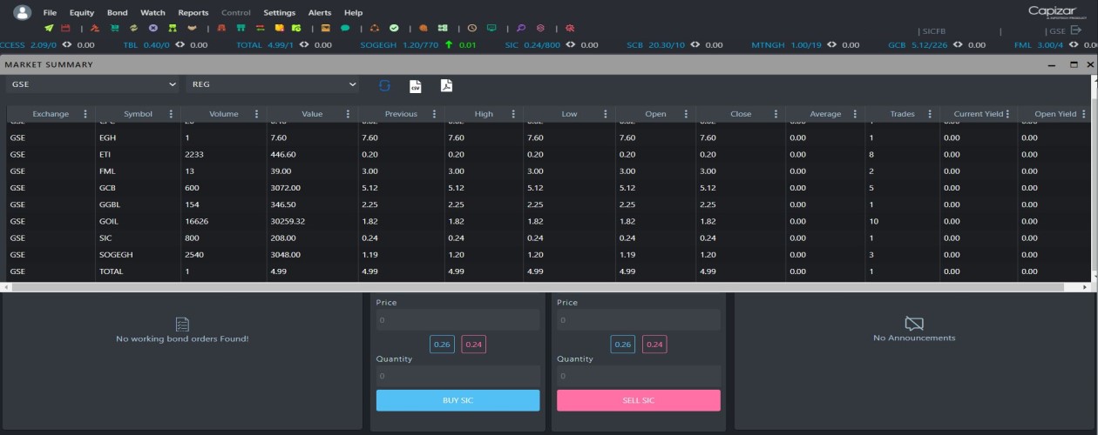Click the purple circled X toolbar icon
This screenshot has width=1098, height=435.
(x=152, y=28)
